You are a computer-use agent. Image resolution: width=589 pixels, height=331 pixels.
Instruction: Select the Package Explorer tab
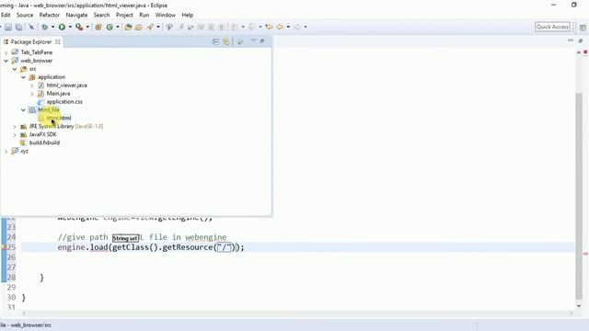30,41
